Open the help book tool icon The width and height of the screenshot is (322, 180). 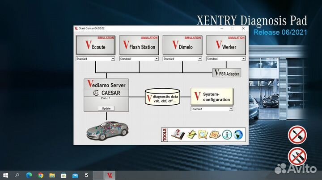(178, 135)
